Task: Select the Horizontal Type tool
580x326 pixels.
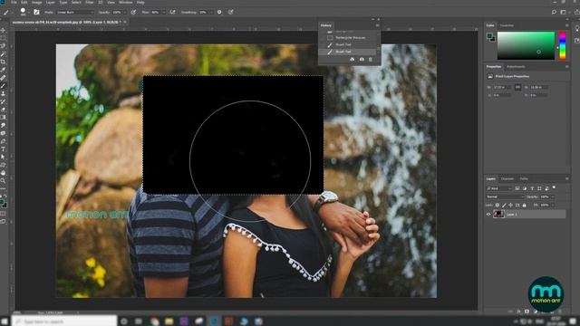Action: click(3, 149)
